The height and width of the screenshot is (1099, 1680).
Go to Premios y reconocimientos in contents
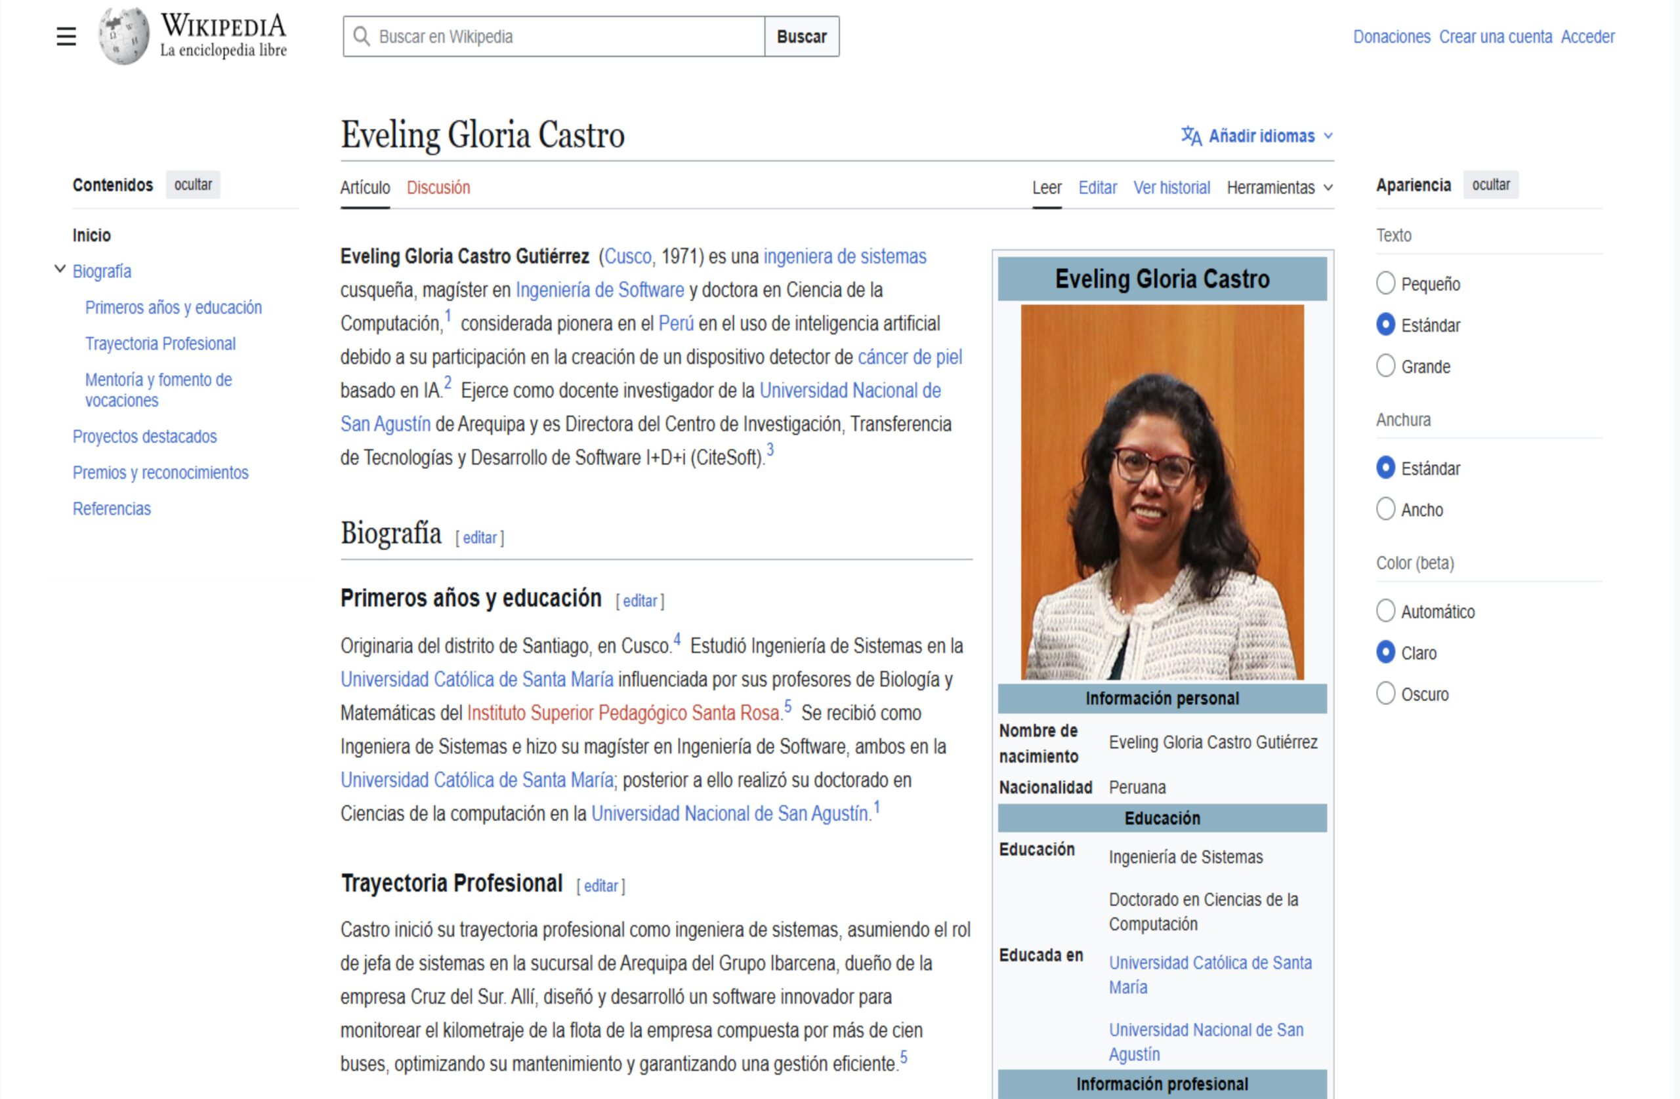point(160,473)
